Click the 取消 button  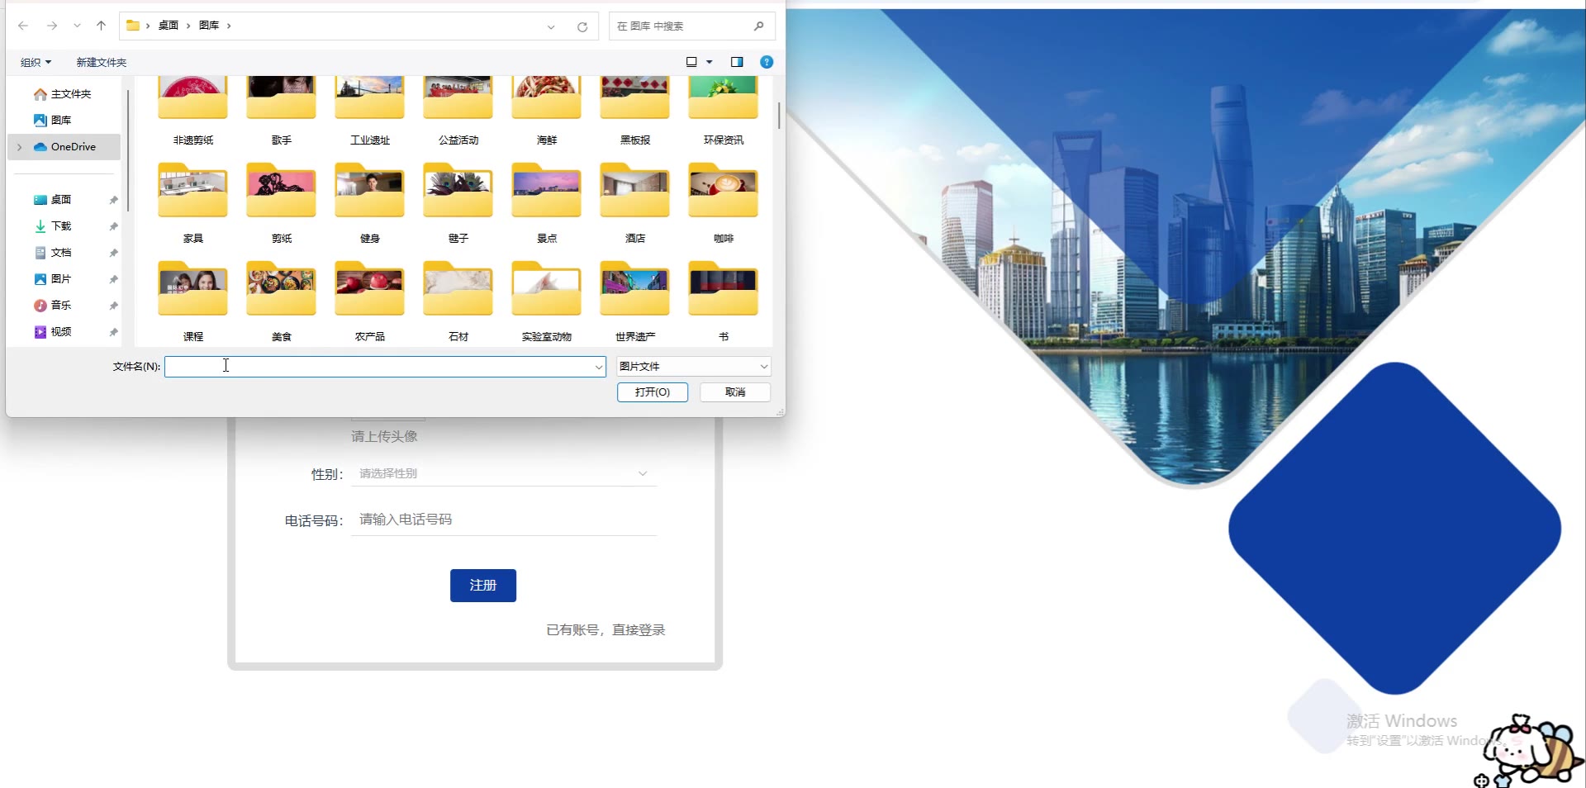(735, 392)
